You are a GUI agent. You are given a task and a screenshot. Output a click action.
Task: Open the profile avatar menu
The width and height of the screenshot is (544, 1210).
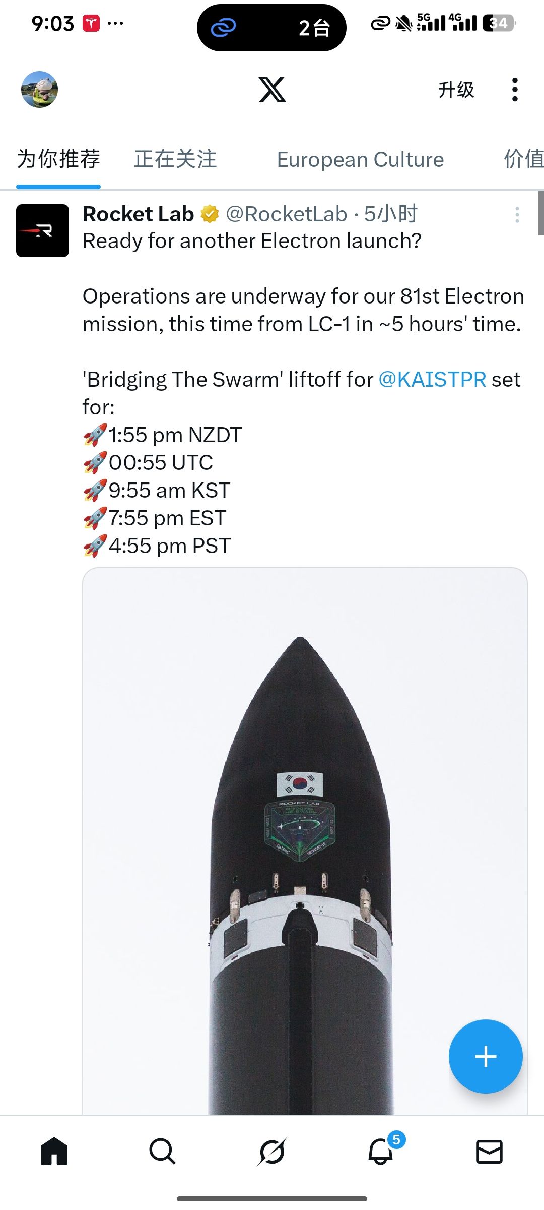39,90
